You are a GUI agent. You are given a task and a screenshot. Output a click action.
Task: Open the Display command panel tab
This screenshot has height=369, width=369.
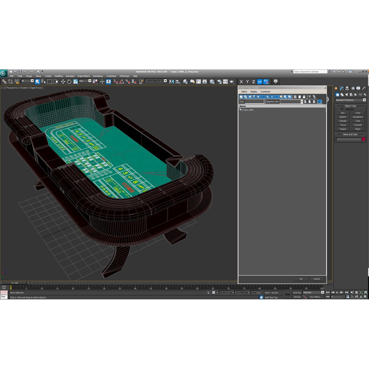[x=358, y=88]
